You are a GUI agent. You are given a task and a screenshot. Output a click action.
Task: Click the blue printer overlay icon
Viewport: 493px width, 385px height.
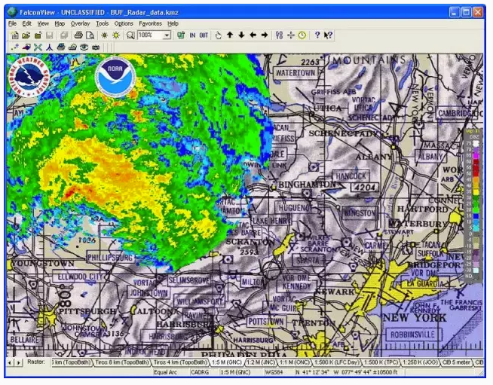click(61, 47)
